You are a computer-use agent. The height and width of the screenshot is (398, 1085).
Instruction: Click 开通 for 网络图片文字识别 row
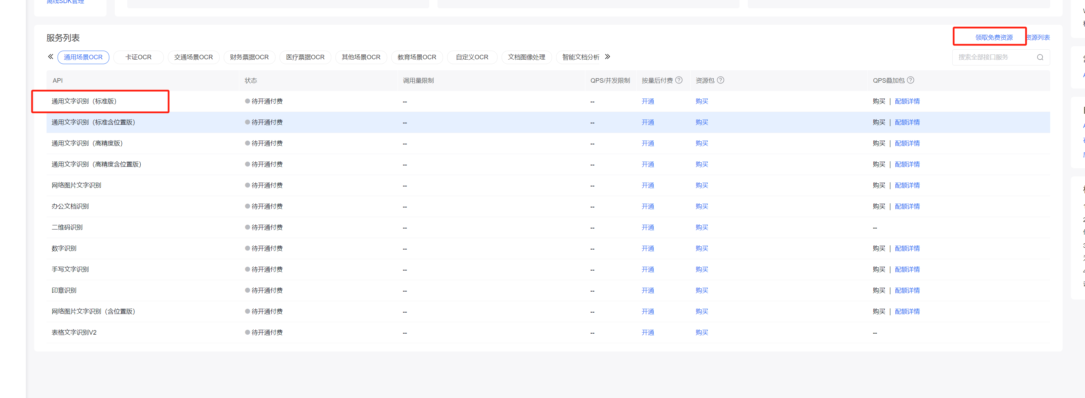[647, 186]
